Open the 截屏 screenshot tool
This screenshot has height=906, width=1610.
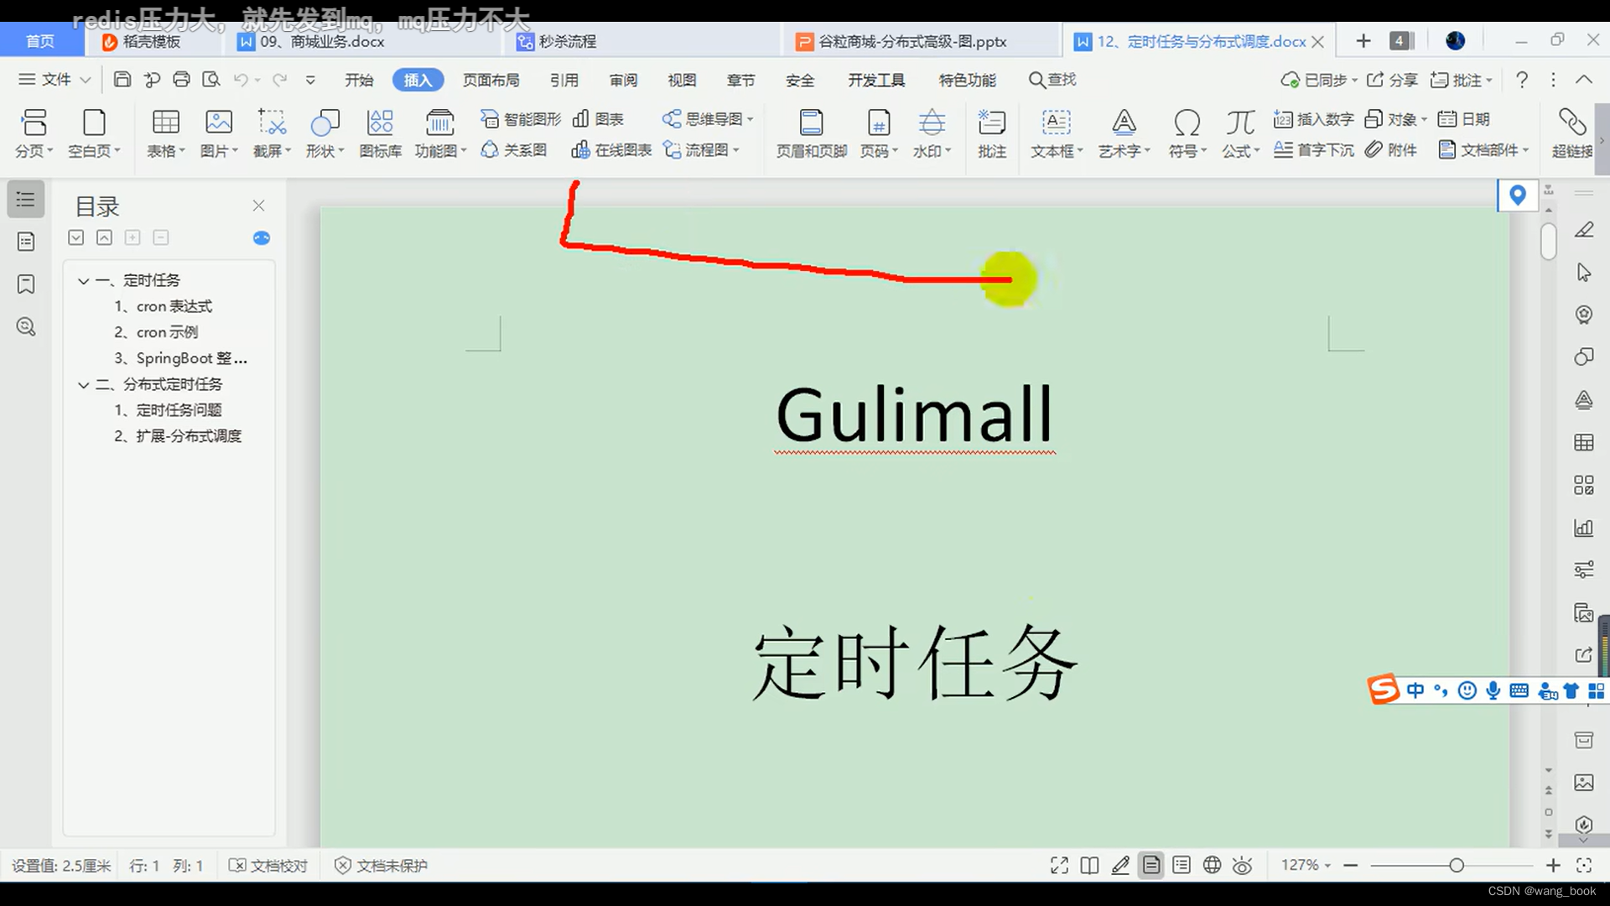coord(272,134)
